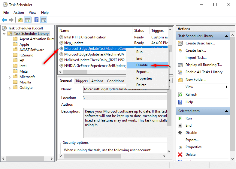
Task: Switch to the Conditions tab
Action: (116, 81)
